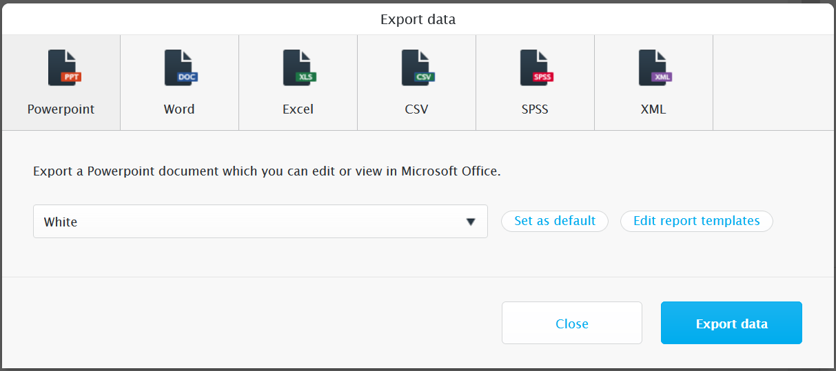The height and width of the screenshot is (371, 836).
Task: Open the Excel export tab label
Action: pos(298,109)
